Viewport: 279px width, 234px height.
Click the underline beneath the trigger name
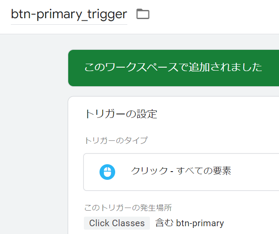point(69,24)
